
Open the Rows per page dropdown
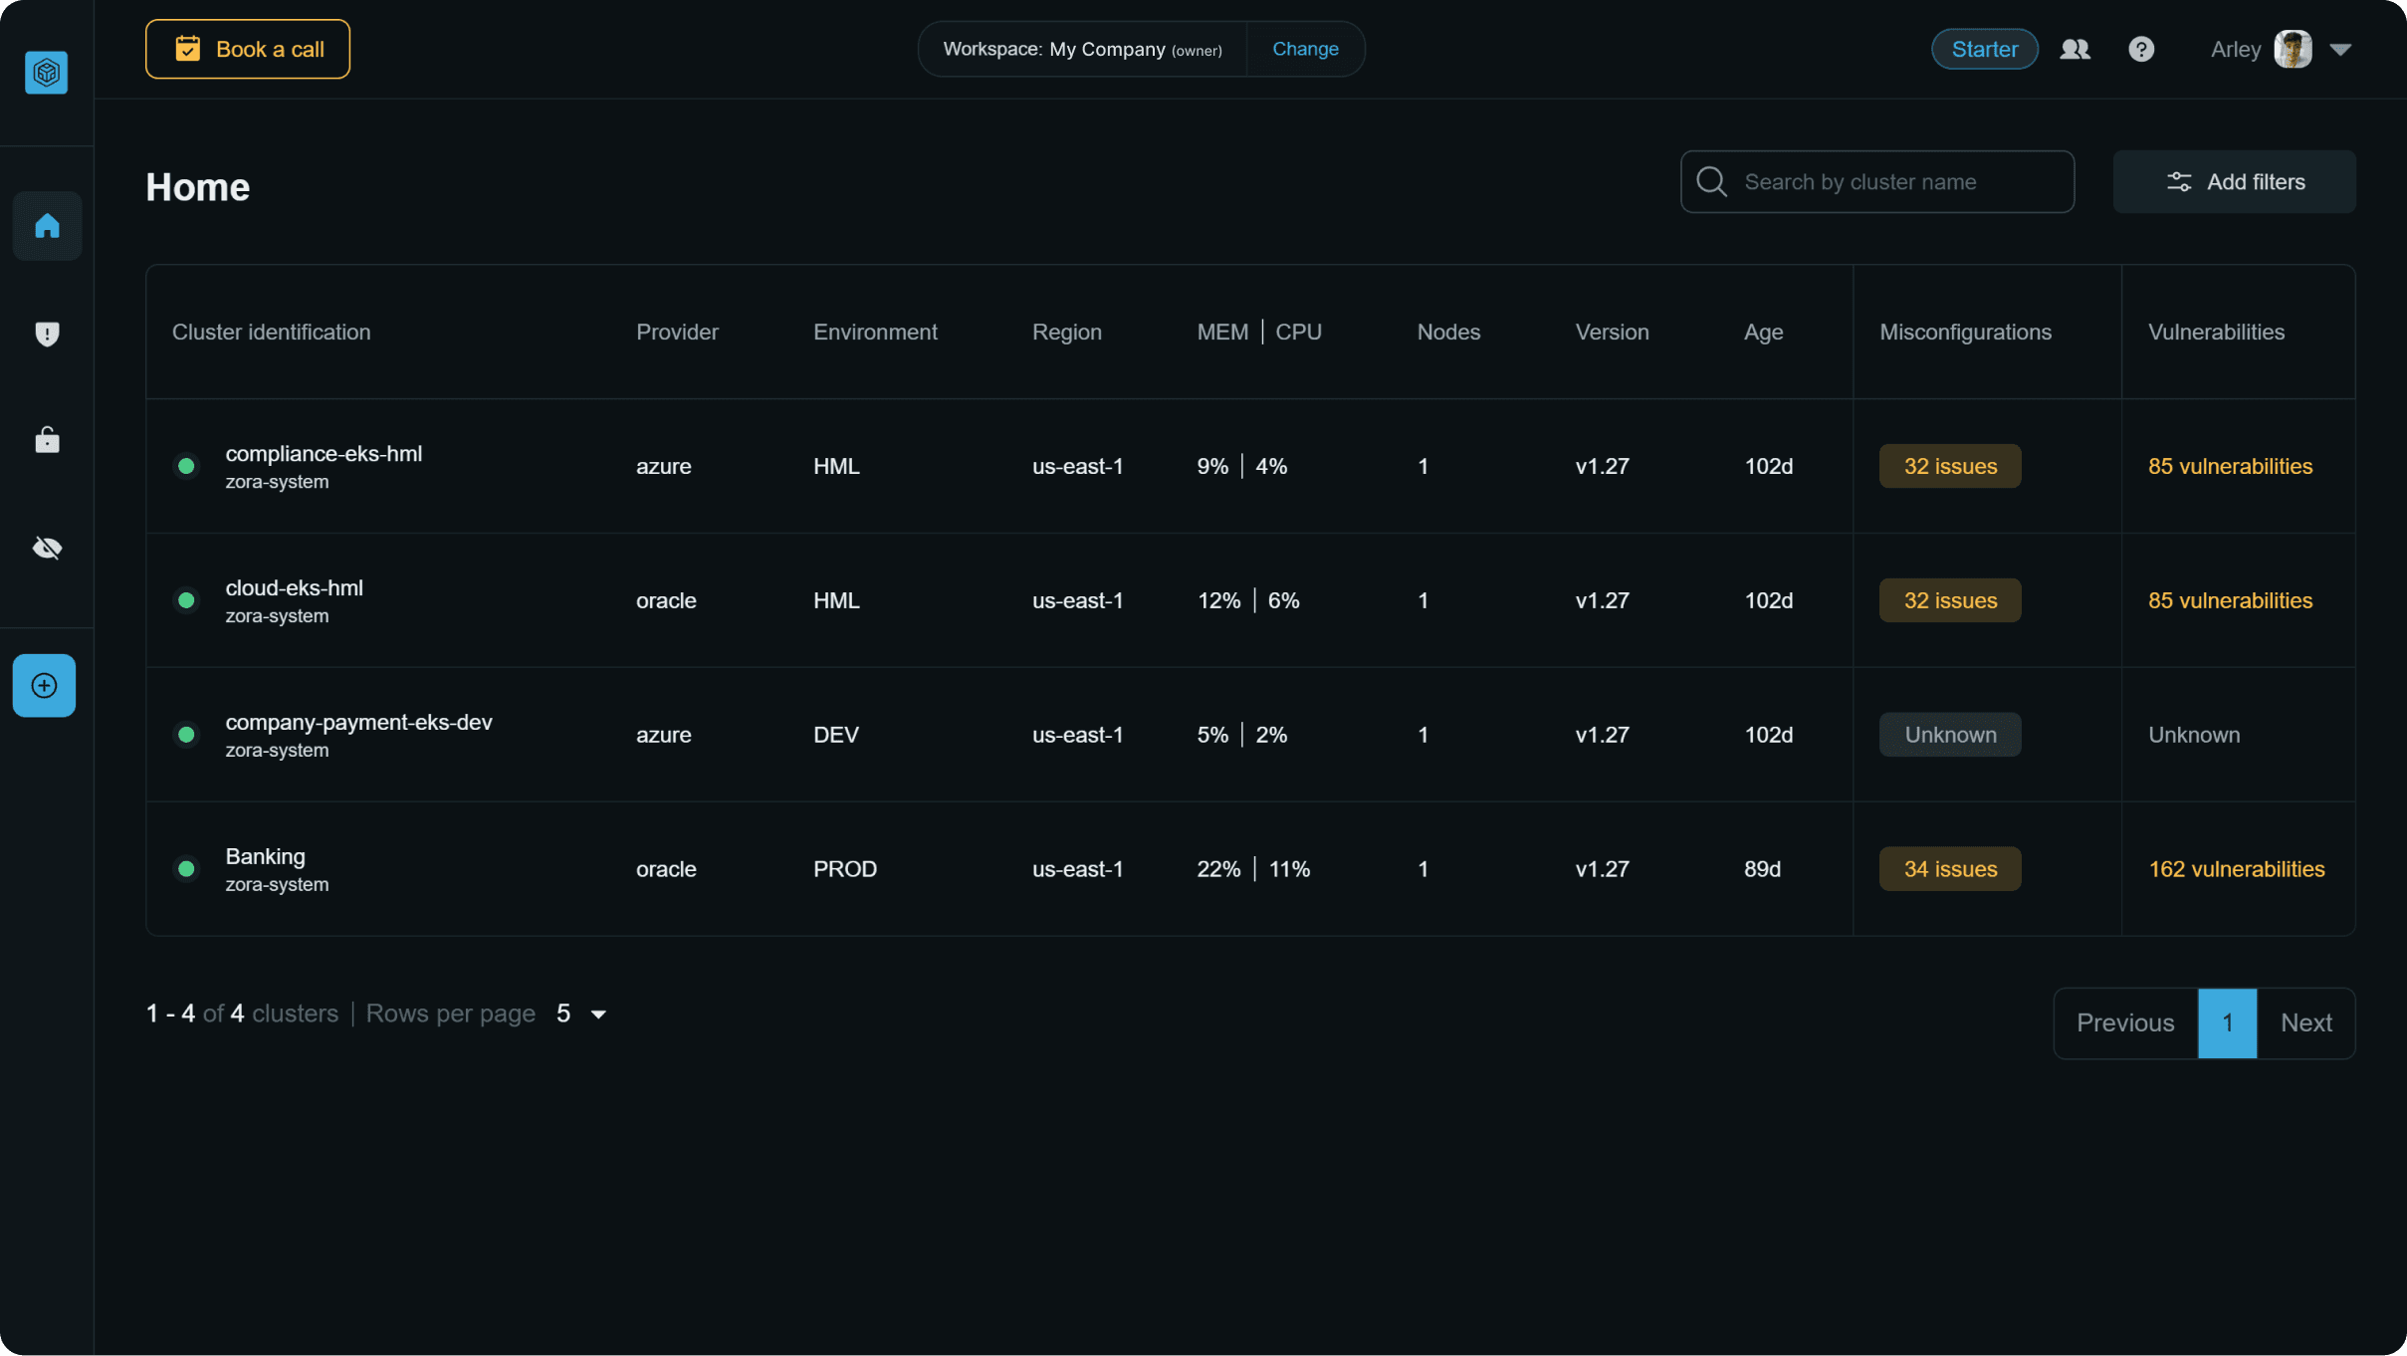point(582,1014)
